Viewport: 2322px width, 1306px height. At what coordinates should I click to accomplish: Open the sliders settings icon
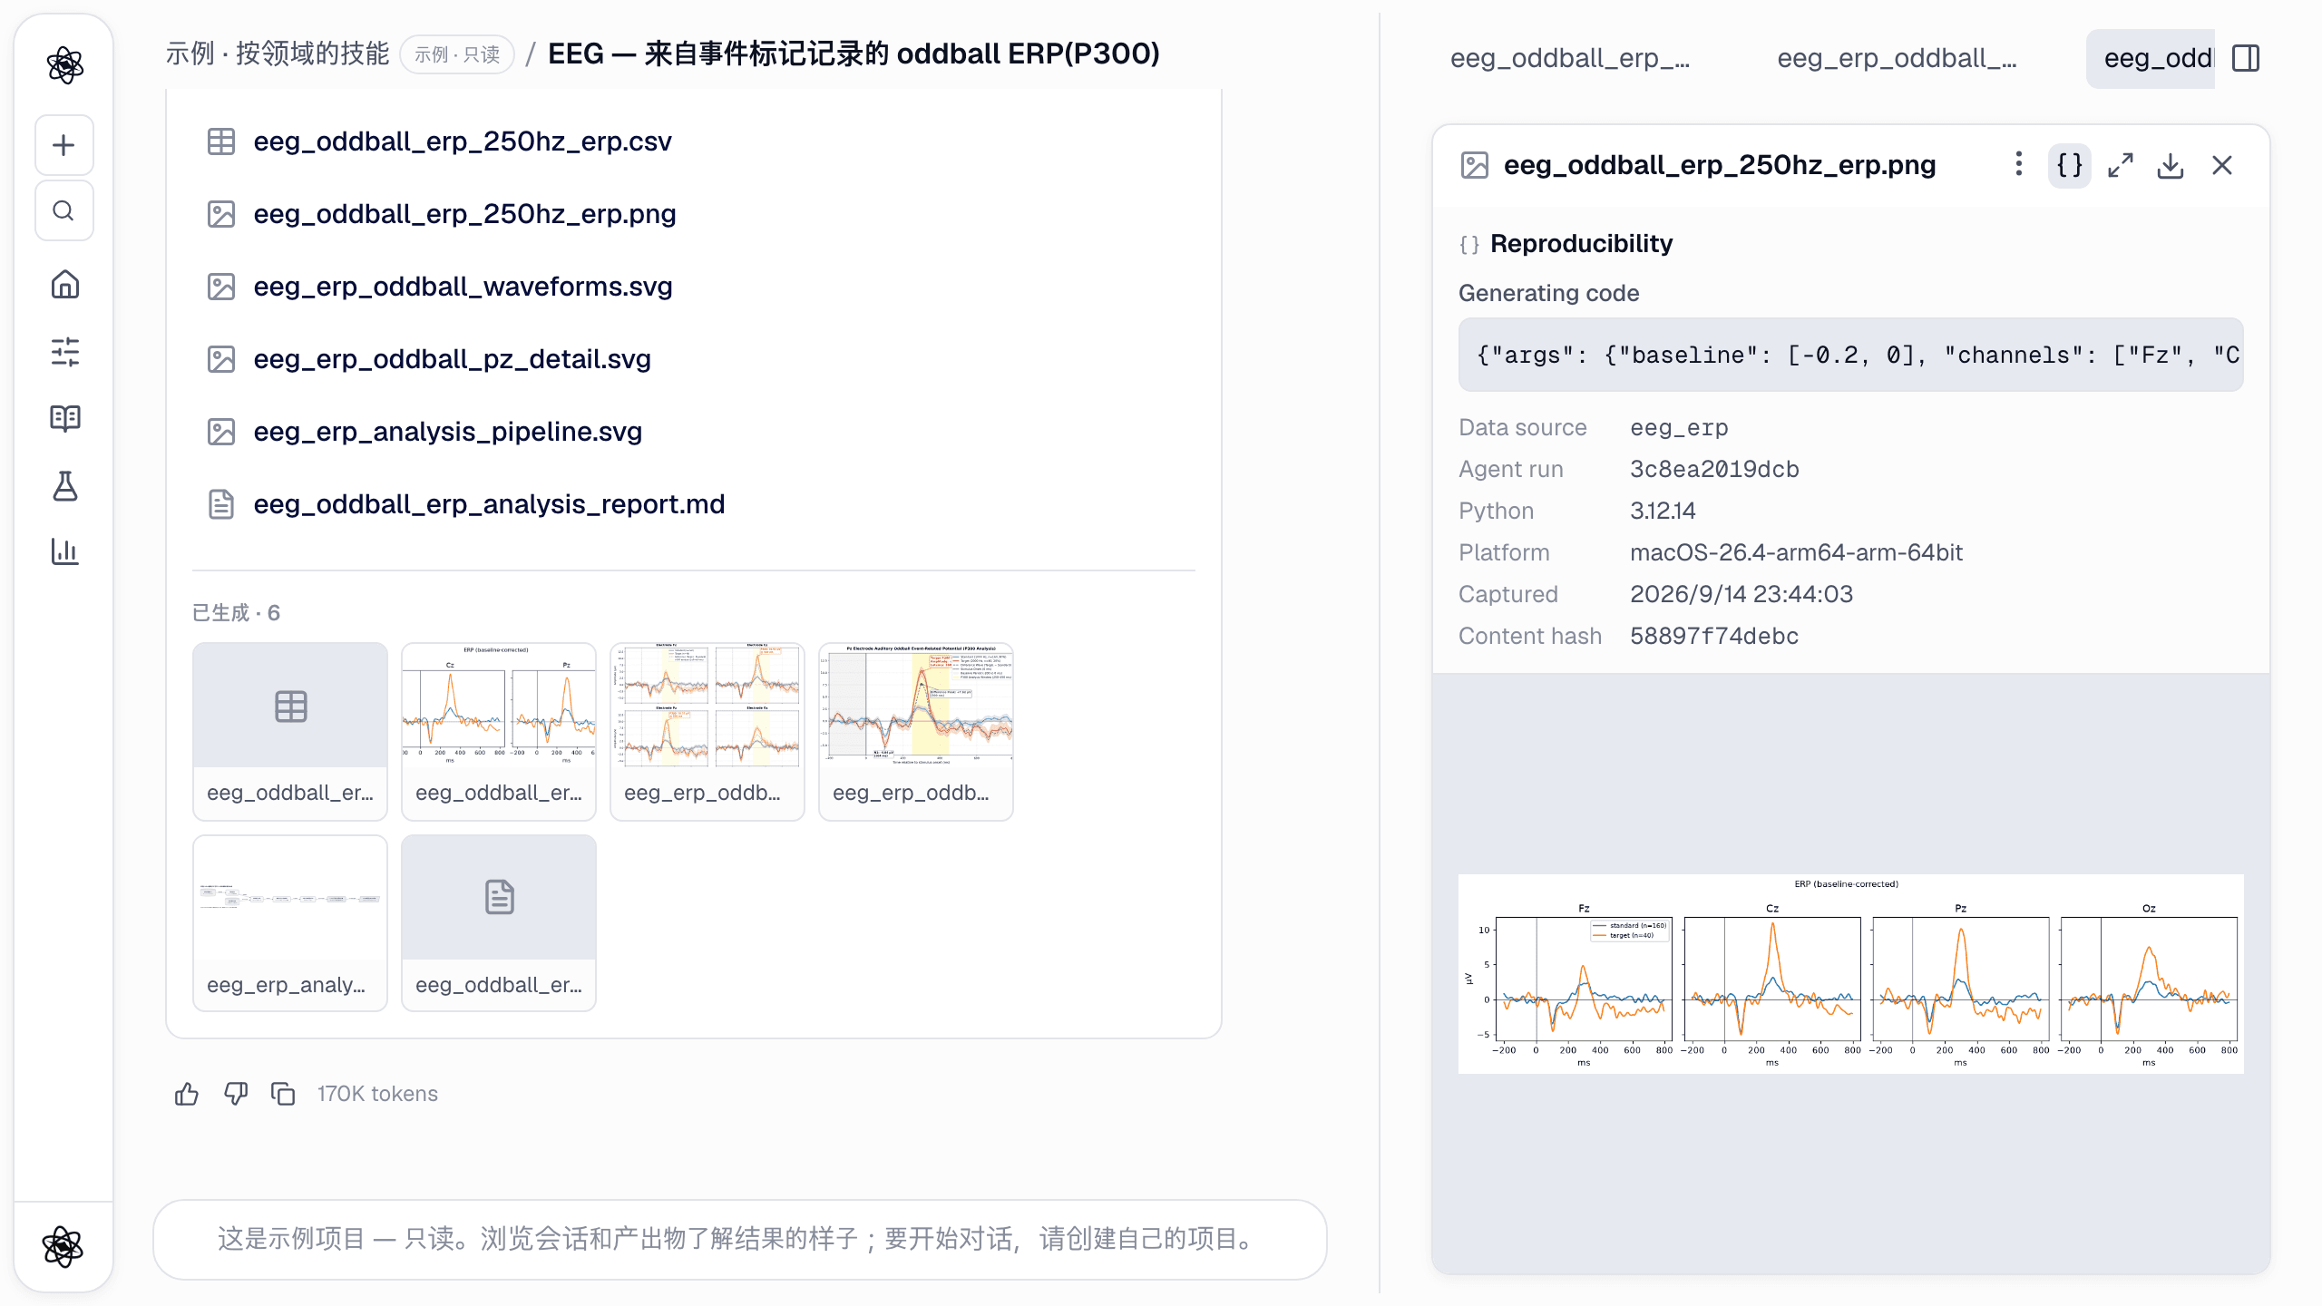click(64, 352)
